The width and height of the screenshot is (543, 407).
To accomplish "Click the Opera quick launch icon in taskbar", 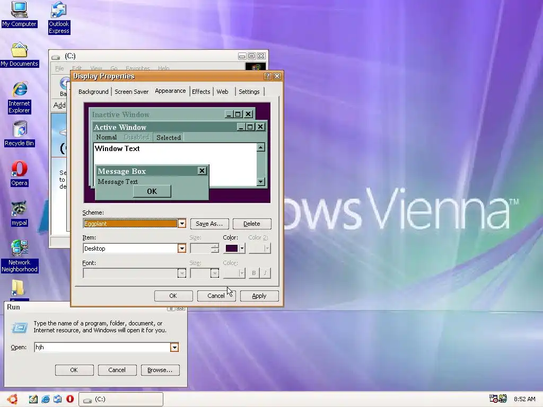I will [70, 399].
